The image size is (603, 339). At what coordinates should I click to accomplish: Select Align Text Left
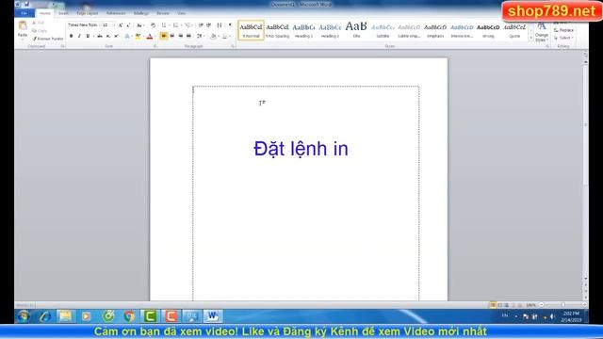click(164, 36)
